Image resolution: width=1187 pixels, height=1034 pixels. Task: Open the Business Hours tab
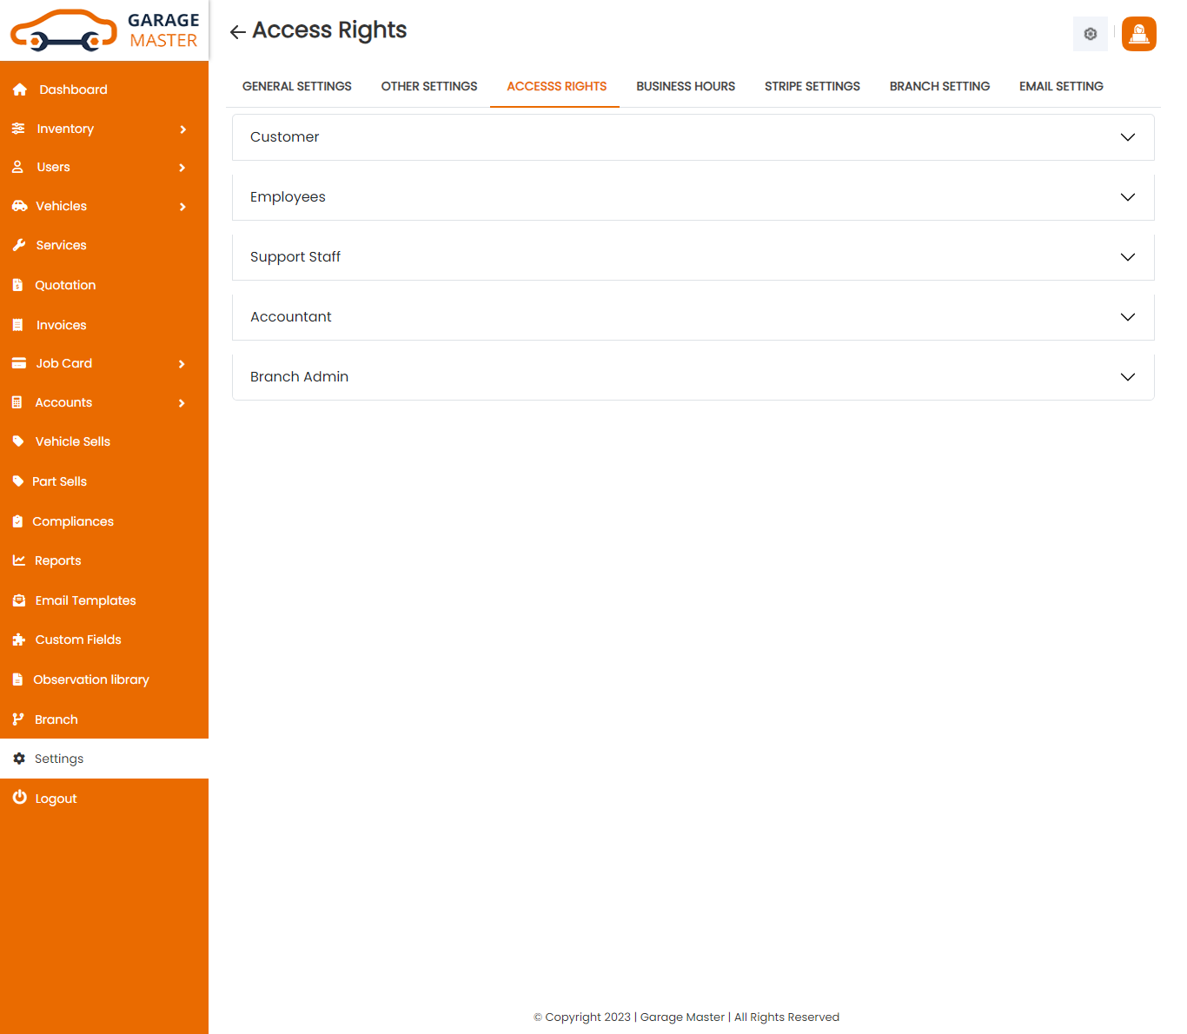pos(686,86)
